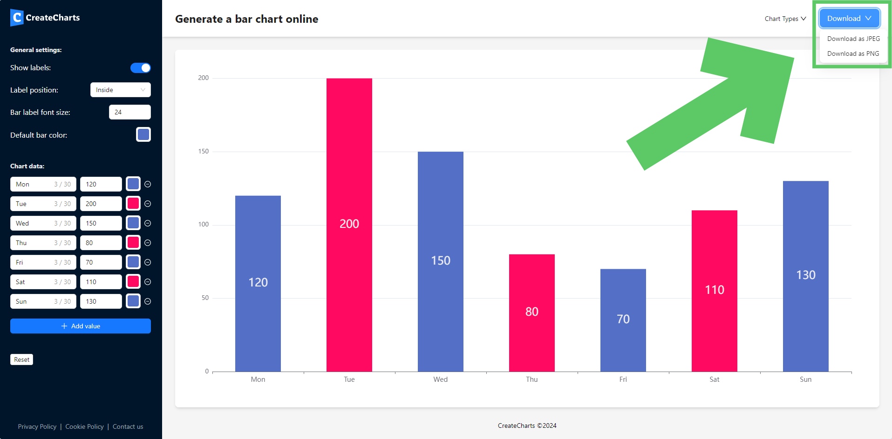This screenshot has width=892, height=439.
Task: Open the Download dropdown menu
Action: pos(849,18)
